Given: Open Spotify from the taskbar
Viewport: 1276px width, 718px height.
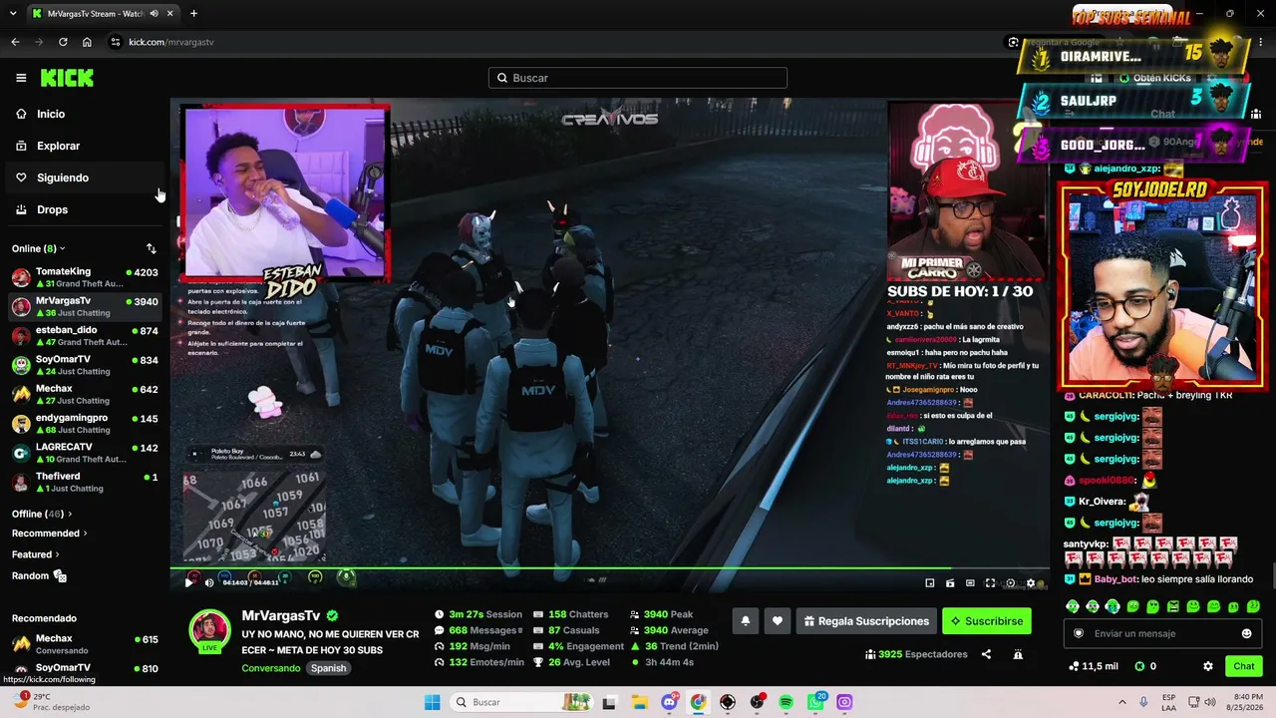Looking at the screenshot, I should pos(786,702).
